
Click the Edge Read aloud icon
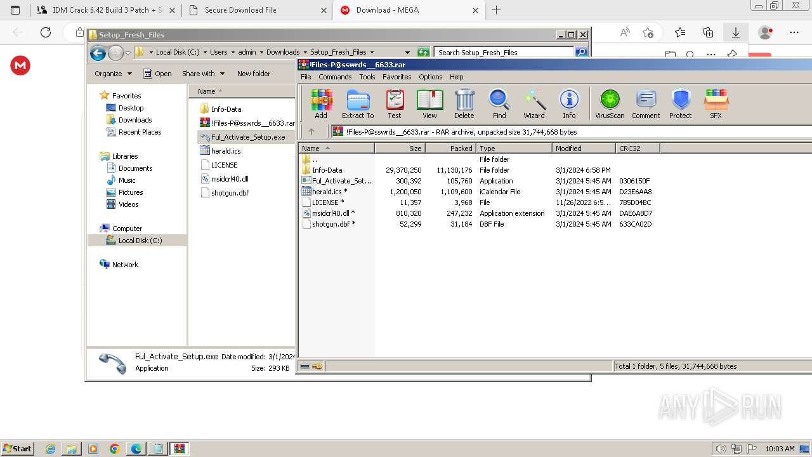[625, 32]
